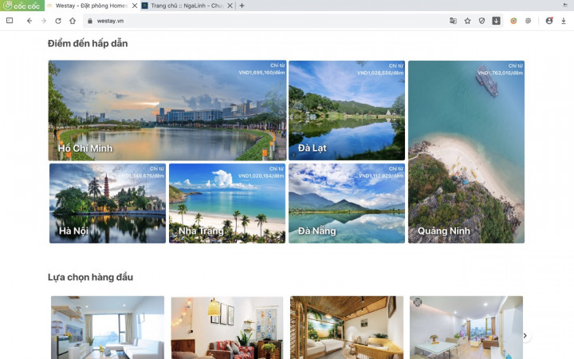Open the Hồ Chí Minh destination card
The height and width of the screenshot is (359, 574).
[x=167, y=110]
